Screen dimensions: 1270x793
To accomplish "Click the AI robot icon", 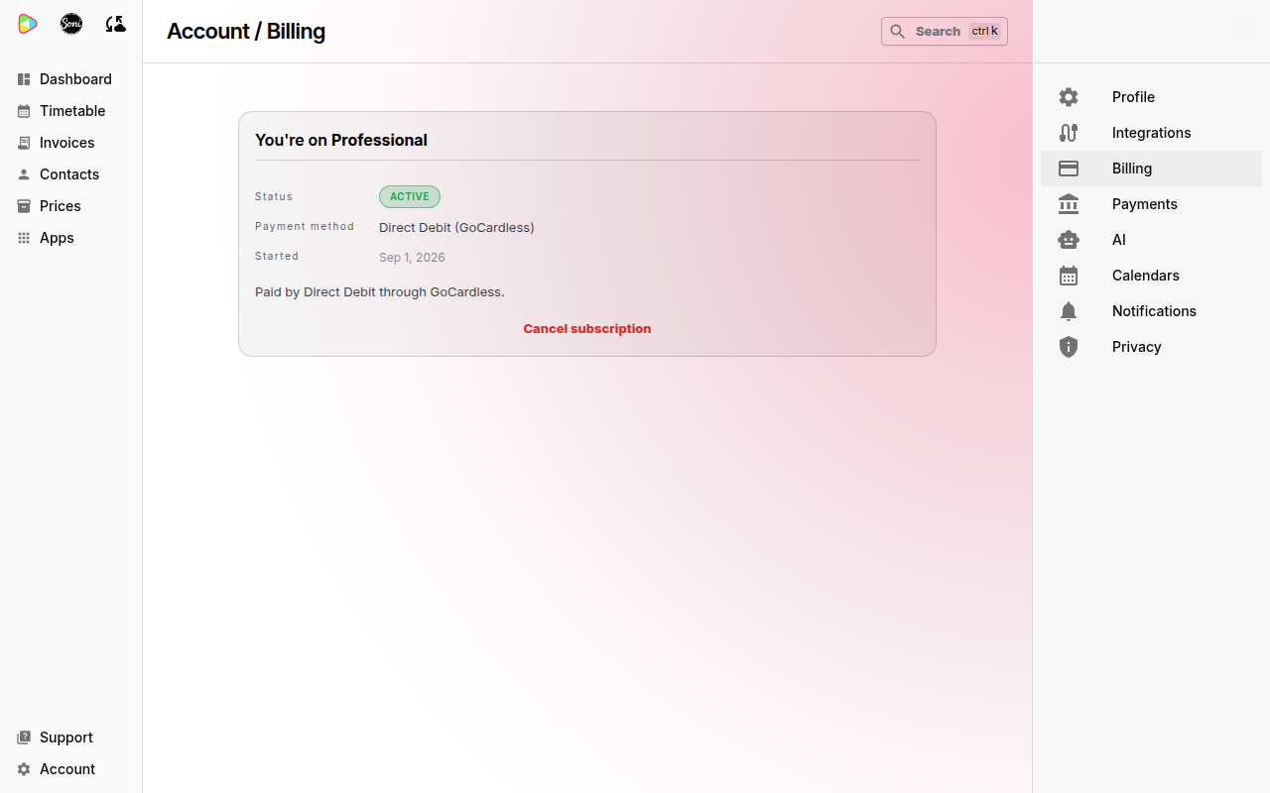I will click(1069, 240).
